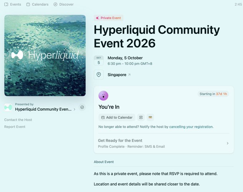243x192 pixels.
Task: Click the Starting in 37d 1h badge
Action: click(213, 94)
